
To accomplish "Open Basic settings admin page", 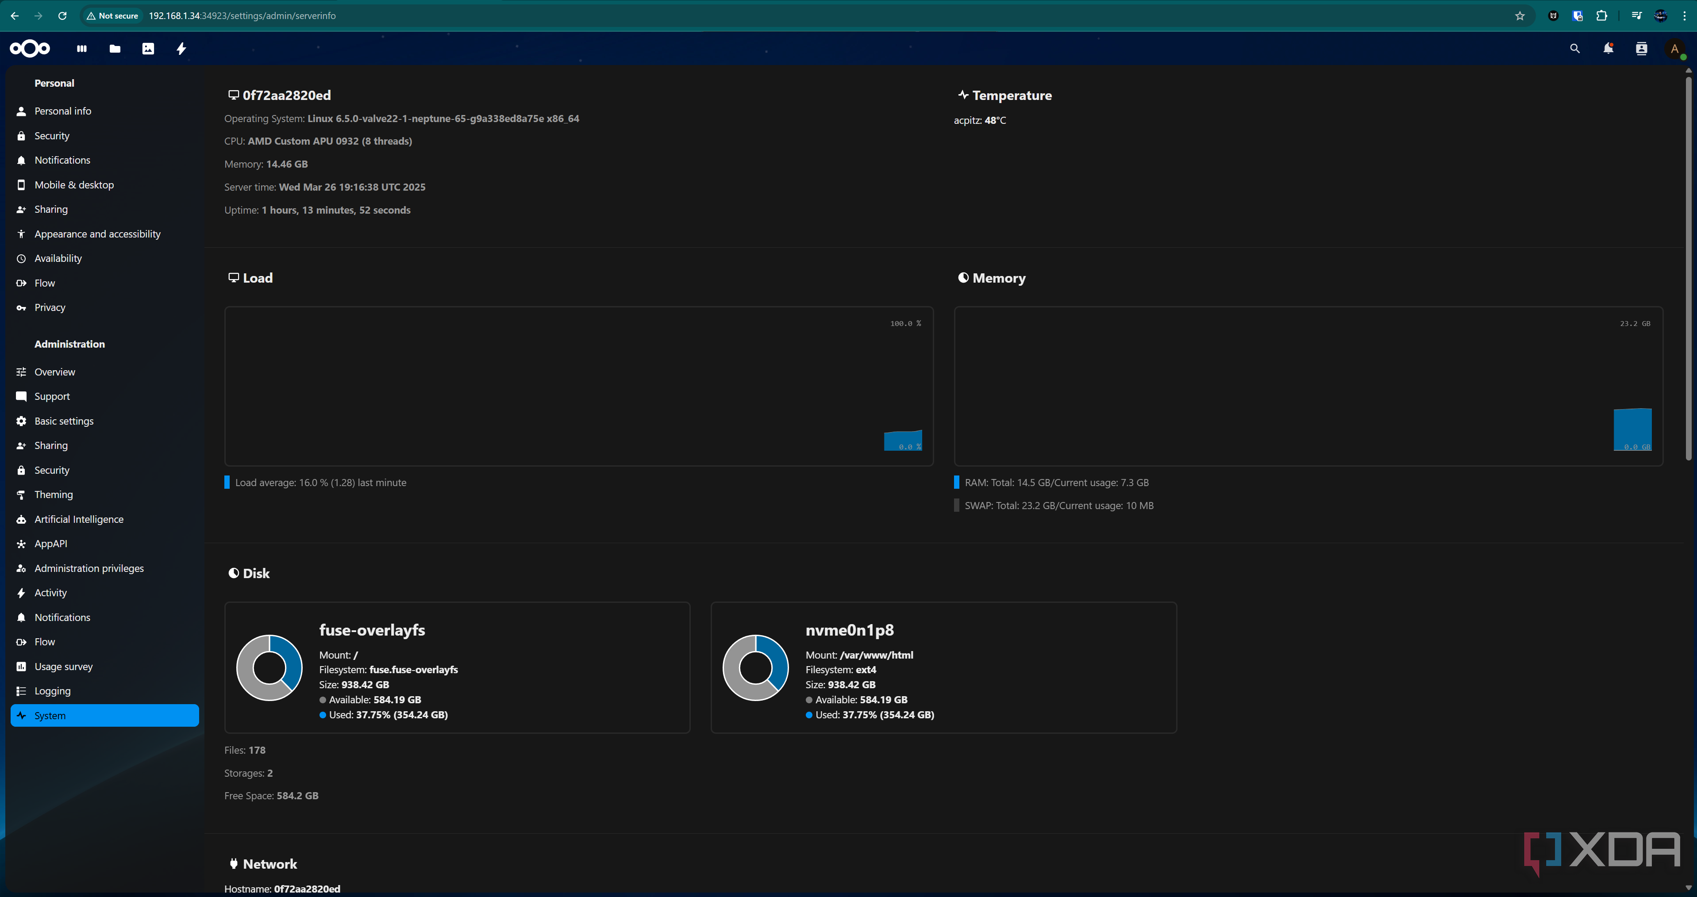I will [105, 421].
